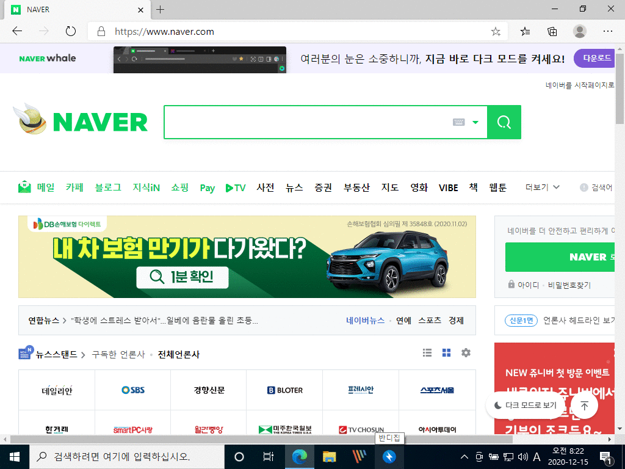Image resolution: width=625 pixels, height=469 pixels.
Task: Show hidden tray icons chevron
Action: 464,457
